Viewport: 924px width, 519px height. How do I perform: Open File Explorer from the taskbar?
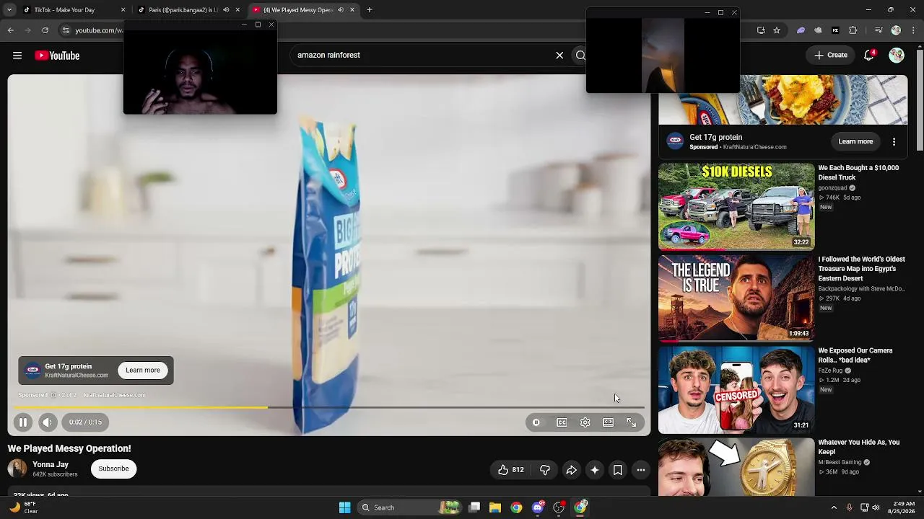[x=495, y=507]
